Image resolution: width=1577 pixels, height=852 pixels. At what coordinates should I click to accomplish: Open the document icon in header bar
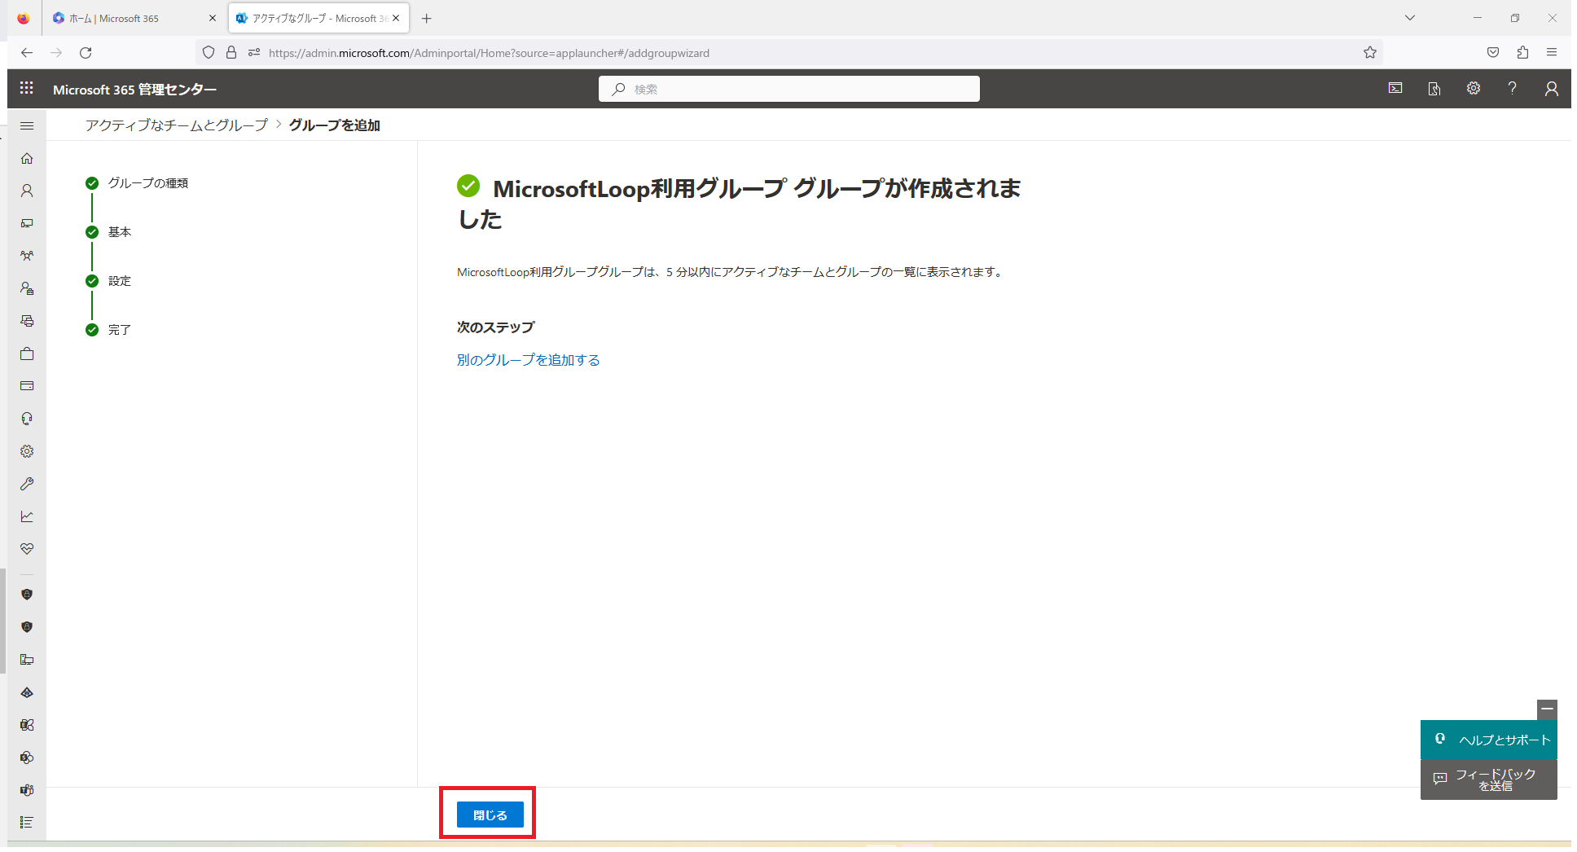(x=1434, y=88)
